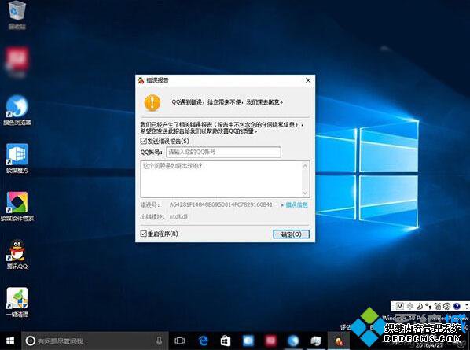Image resolution: width=470 pixels, height=350 pixels.
Task: Toggle the 简 simplified Chinese IME button
Action: click(438, 306)
